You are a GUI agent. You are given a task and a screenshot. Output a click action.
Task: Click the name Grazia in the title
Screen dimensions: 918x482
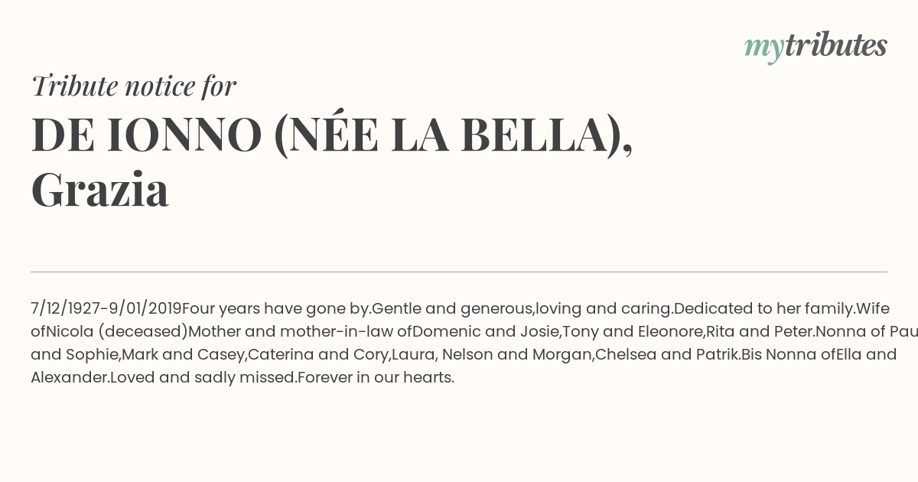[x=99, y=191]
